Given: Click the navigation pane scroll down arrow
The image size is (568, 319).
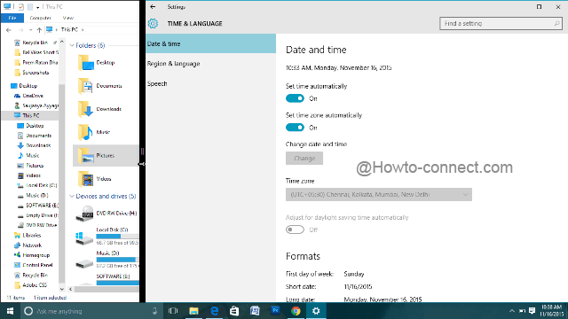Looking at the screenshot, I should pyautogui.click(x=61, y=290).
